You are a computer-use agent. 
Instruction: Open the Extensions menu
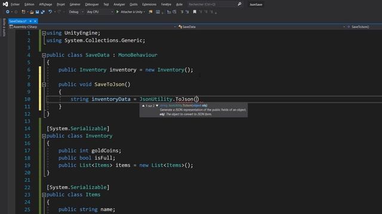[149, 4]
